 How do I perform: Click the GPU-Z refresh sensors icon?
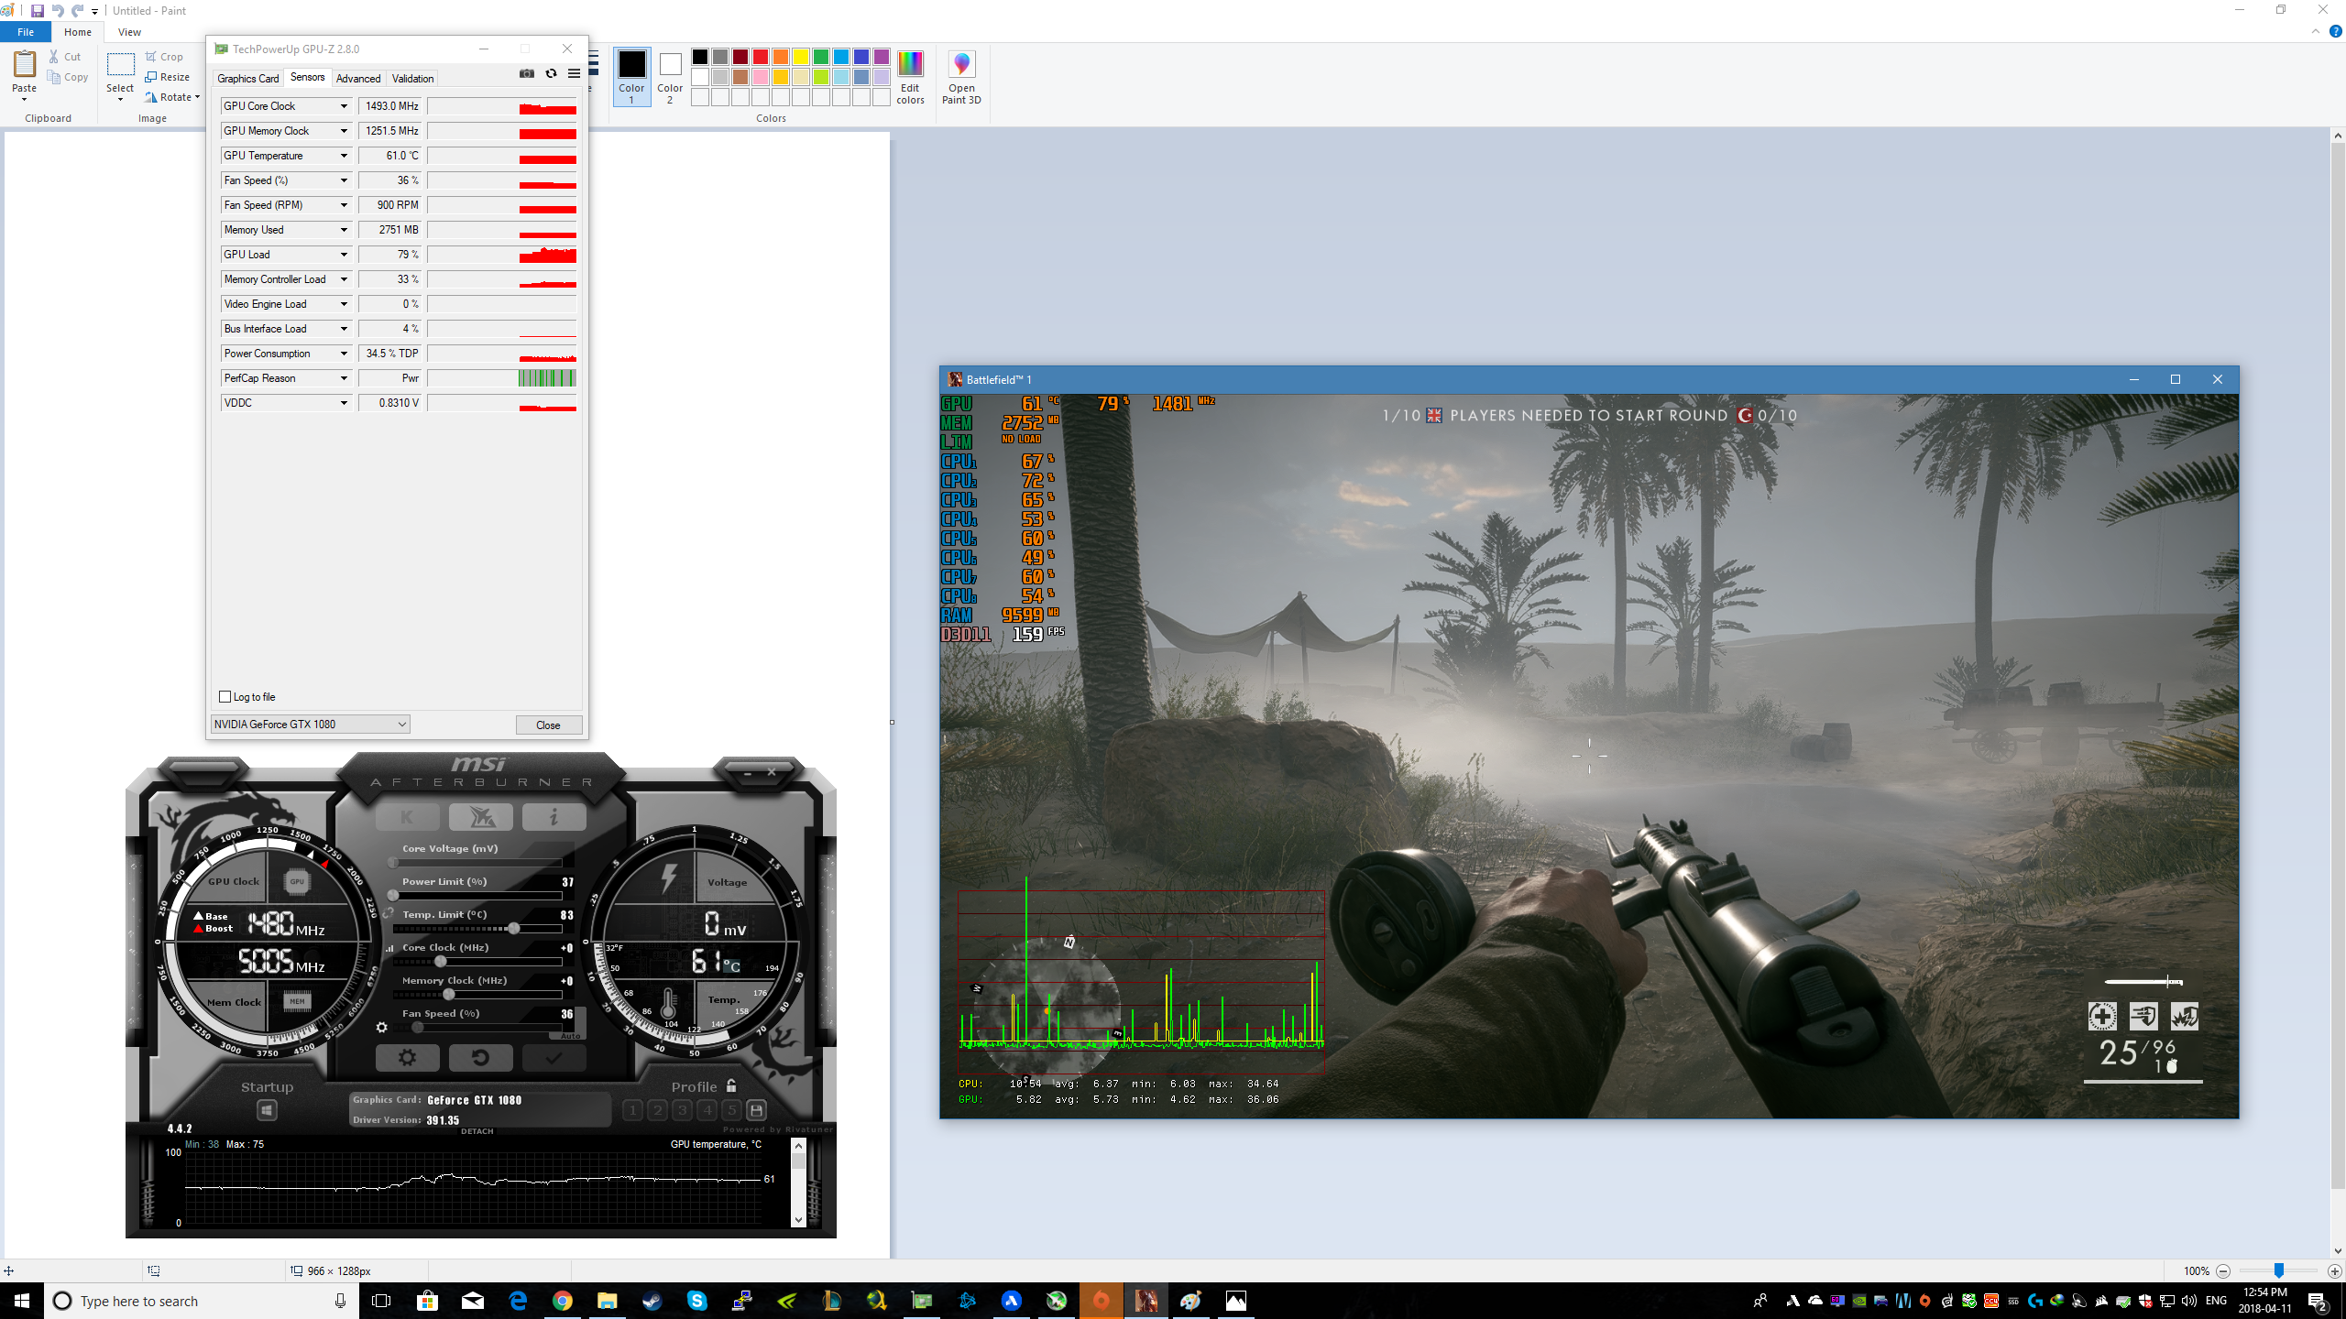(x=551, y=74)
